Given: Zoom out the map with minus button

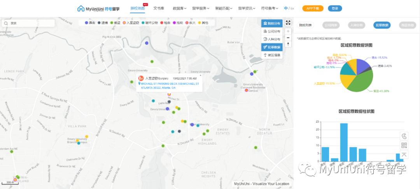Looking at the screenshot, I should pos(288,38).
